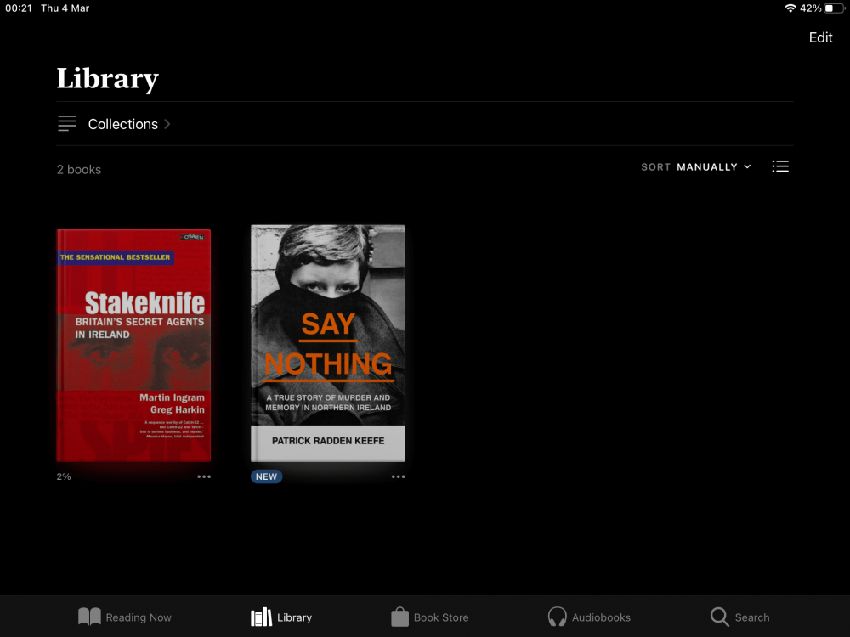Open more options for Say Nothing book
The height and width of the screenshot is (637, 850).
tap(398, 476)
